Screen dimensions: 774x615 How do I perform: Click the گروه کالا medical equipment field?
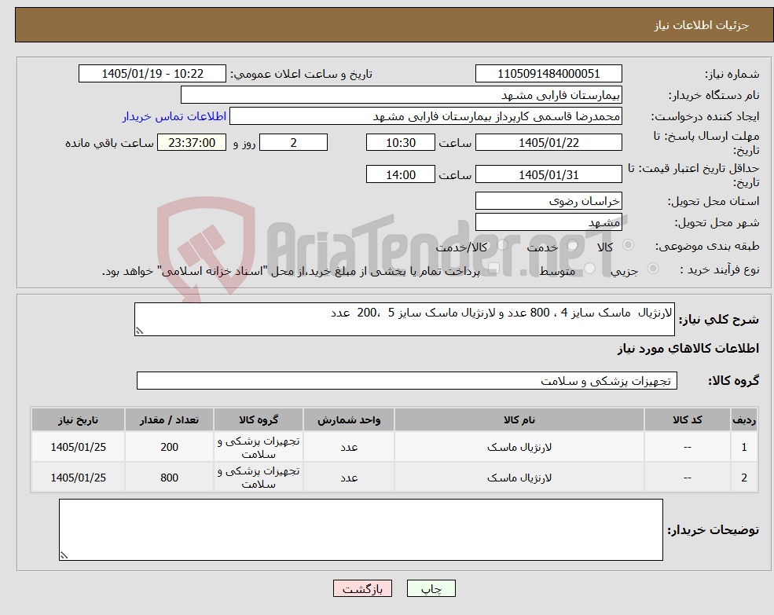(407, 381)
